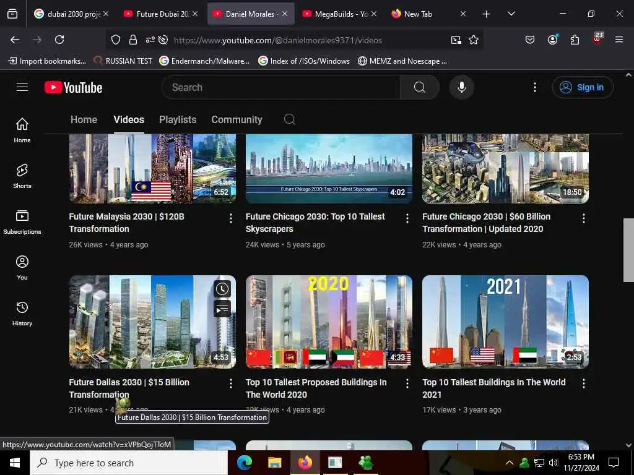Viewport: 634px width, 475px height.
Task: Open History in the sidebar
Action: [22, 314]
